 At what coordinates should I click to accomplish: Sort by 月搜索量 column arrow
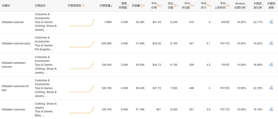coord(111,6)
